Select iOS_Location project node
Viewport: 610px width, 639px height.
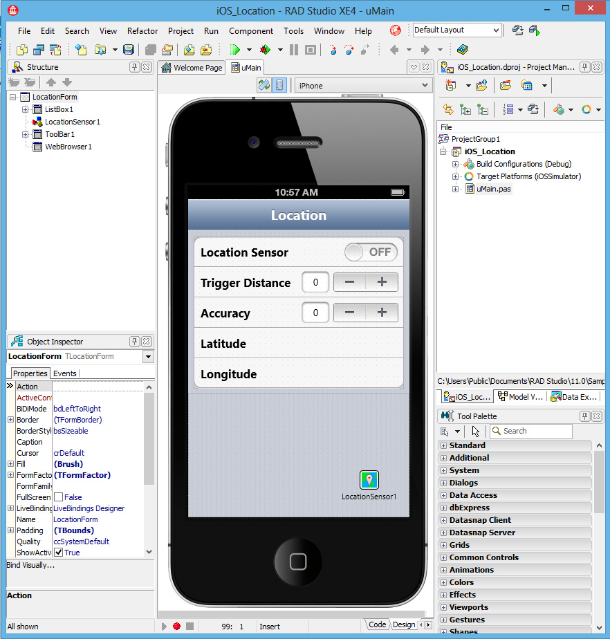(490, 151)
